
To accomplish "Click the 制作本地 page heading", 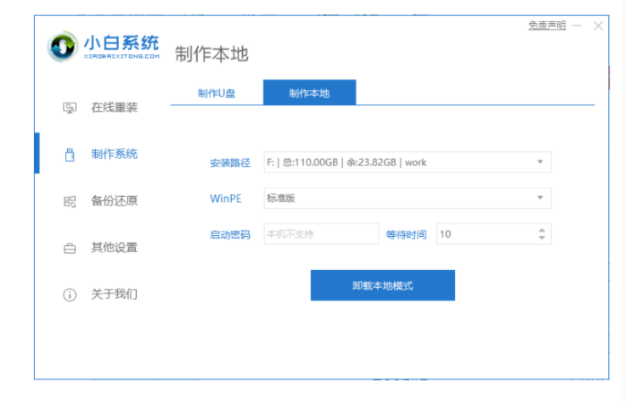I will coord(211,53).
